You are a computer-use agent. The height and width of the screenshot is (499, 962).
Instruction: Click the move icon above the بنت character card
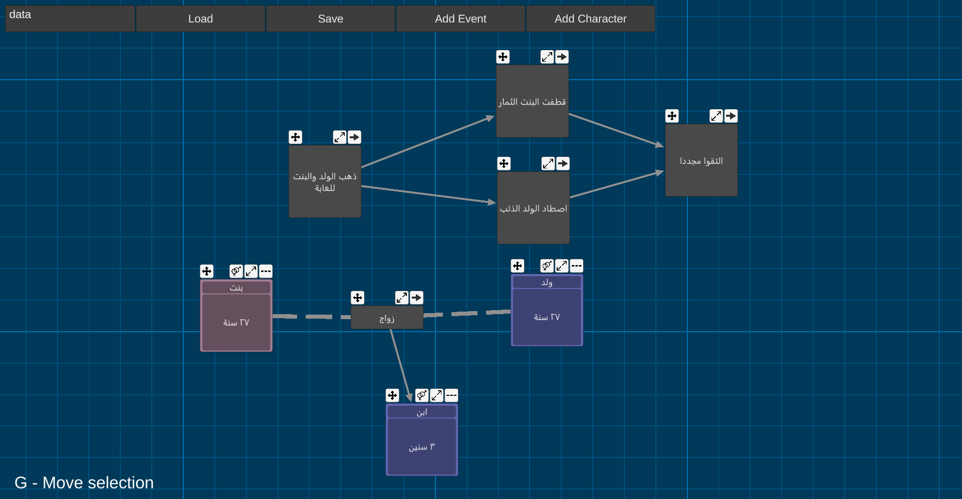click(x=207, y=271)
